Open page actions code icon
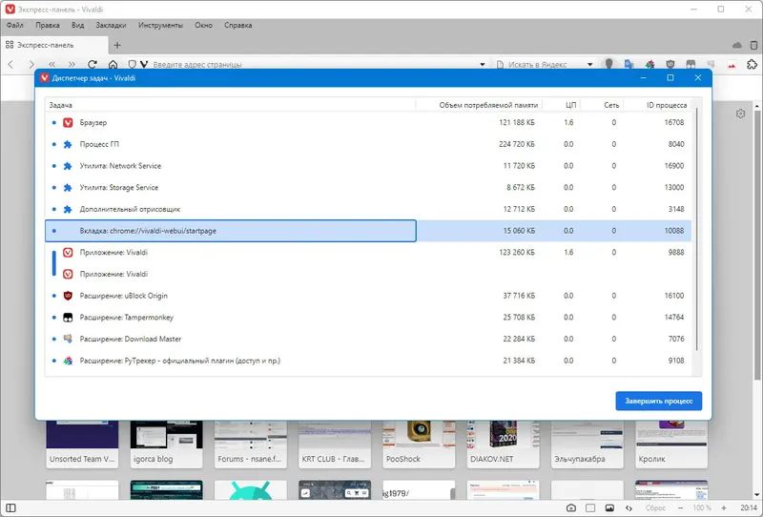763x517 pixels. pyautogui.click(x=629, y=508)
